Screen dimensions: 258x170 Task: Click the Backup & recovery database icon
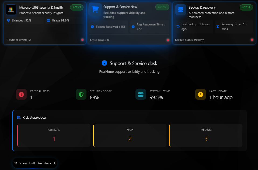(180, 10)
